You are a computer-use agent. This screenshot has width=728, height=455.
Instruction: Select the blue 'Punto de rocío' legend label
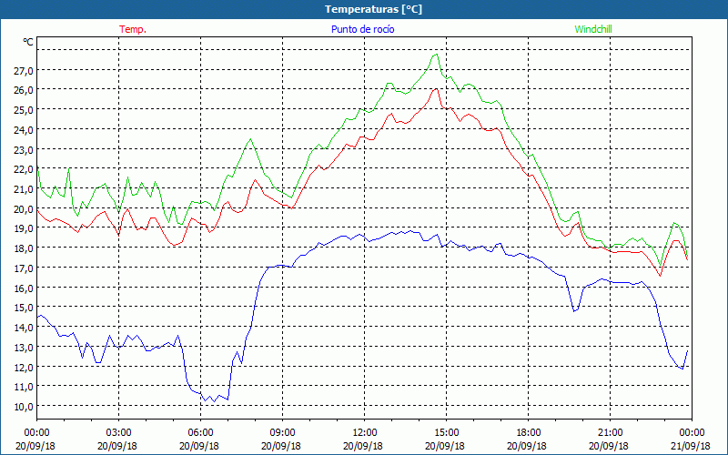tap(362, 29)
